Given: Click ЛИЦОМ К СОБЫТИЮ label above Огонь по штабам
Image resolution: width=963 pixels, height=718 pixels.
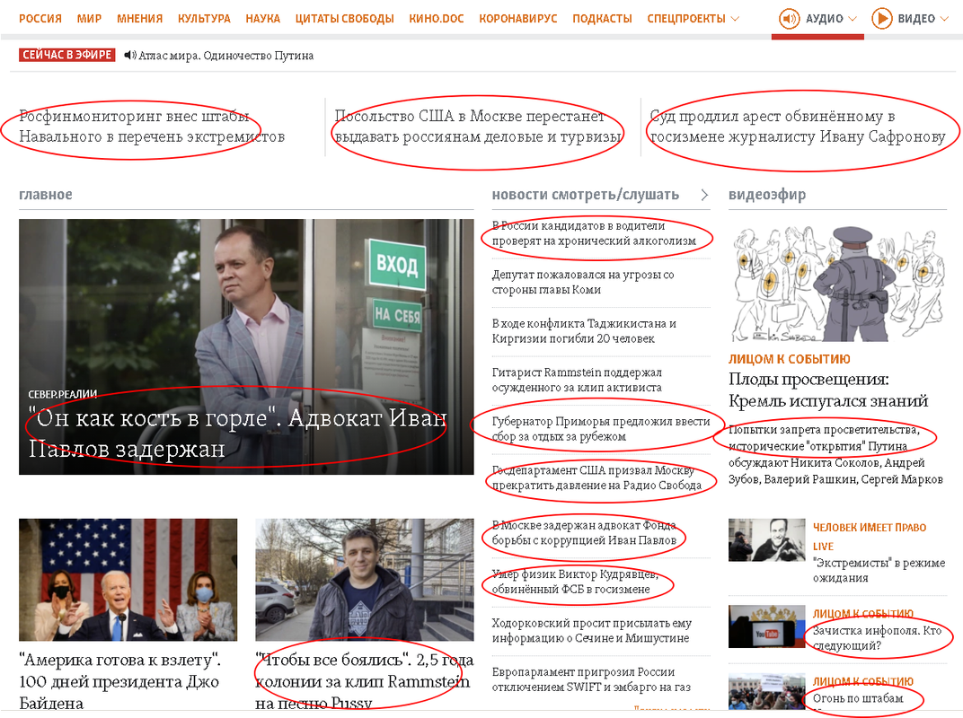Looking at the screenshot, I should (x=863, y=682).
